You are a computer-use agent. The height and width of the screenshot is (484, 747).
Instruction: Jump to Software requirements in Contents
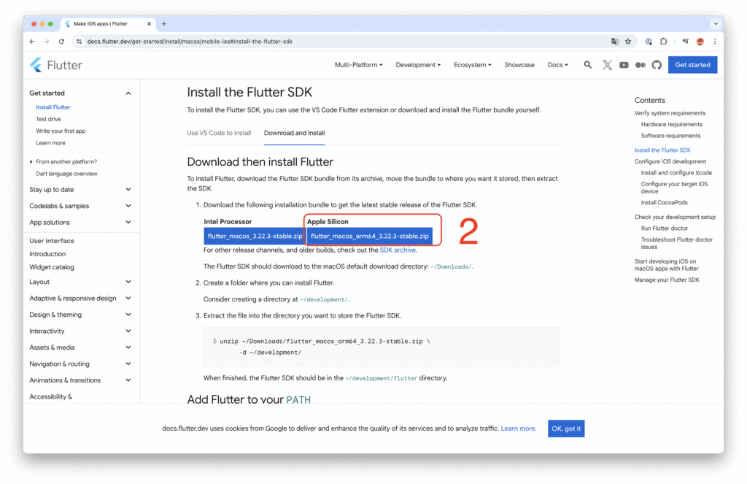670,136
